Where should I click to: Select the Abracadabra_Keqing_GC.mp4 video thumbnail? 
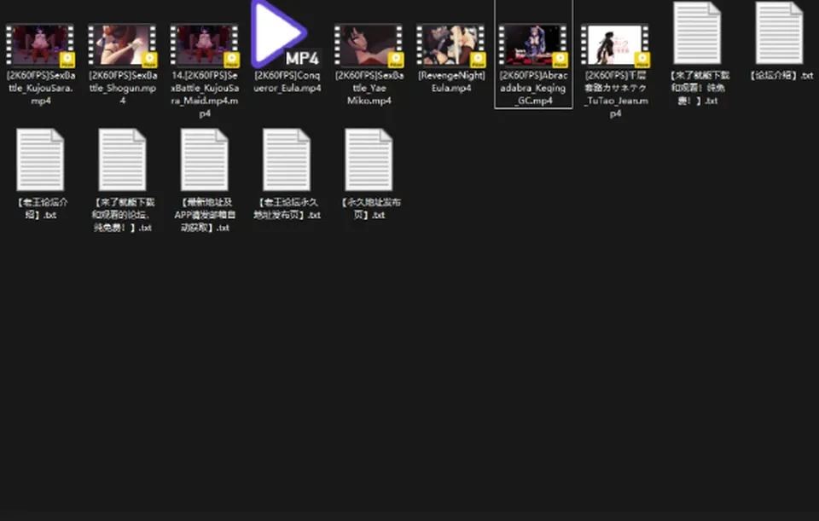[532, 45]
